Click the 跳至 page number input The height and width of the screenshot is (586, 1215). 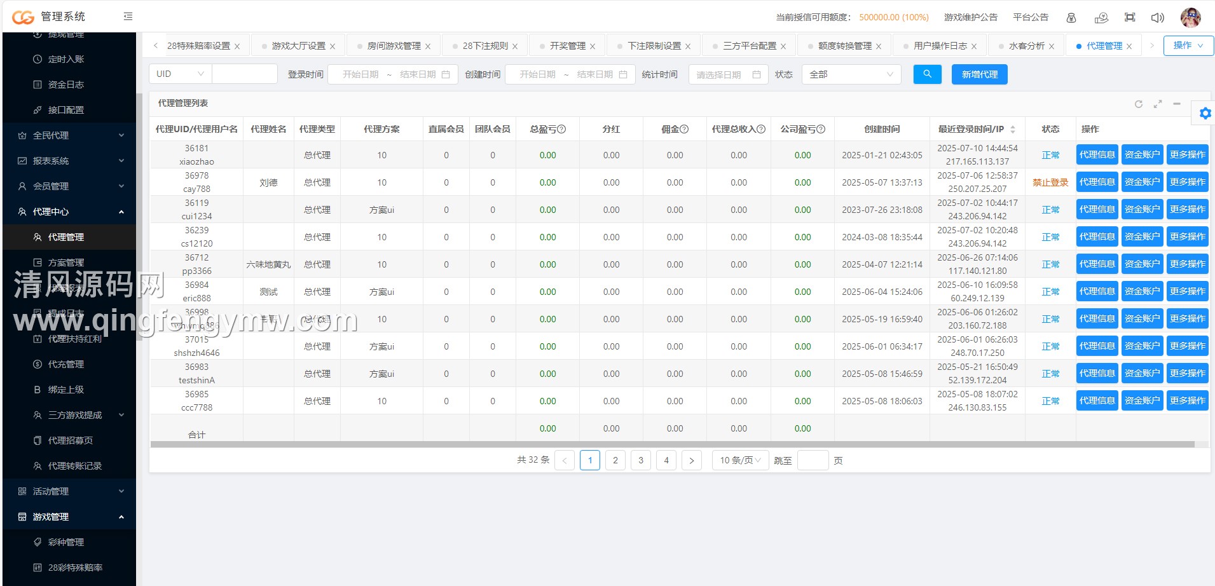click(x=813, y=460)
